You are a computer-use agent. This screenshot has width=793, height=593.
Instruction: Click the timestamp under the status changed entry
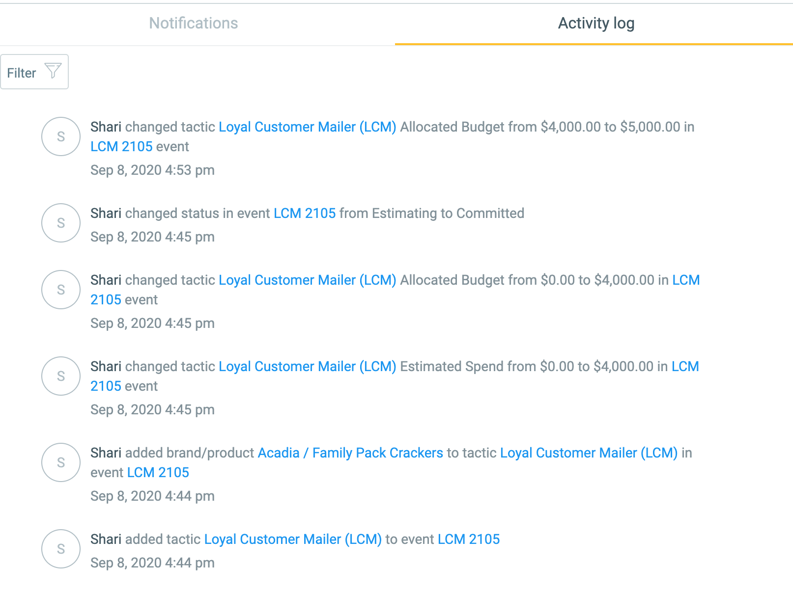(152, 237)
